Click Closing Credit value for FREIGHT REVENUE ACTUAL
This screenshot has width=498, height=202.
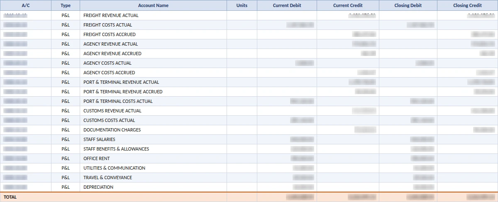click(481, 15)
